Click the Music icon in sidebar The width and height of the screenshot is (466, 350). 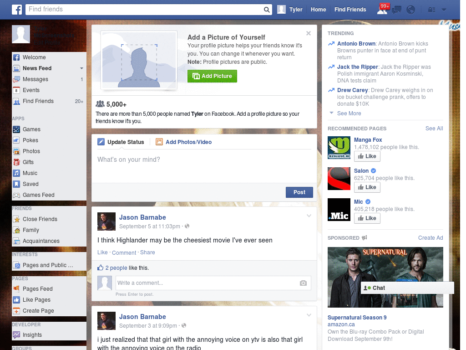click(x=16, y=173)
